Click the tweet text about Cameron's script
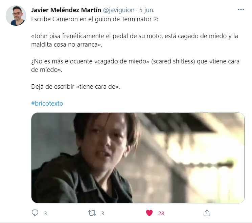Screen dimensions: 252x223 pyautogui.click(x=95, y=19)
